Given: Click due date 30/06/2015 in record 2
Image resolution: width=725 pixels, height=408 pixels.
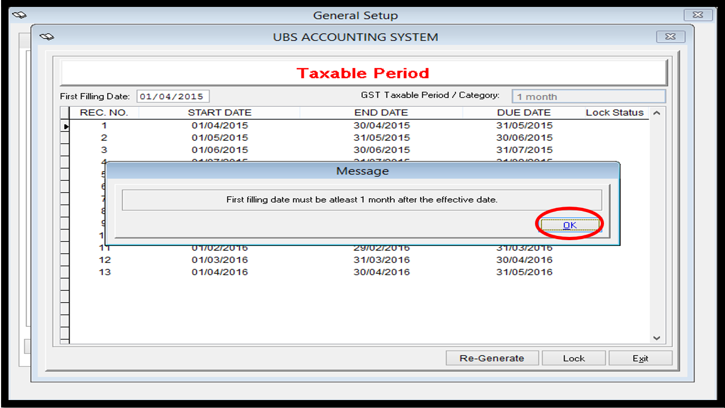Looking at the screenshot, I should click(x=524, y=138).
